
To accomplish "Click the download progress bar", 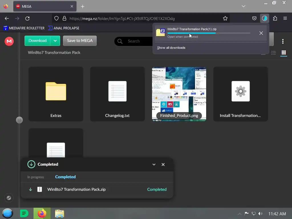I will [x=209, y=33].
